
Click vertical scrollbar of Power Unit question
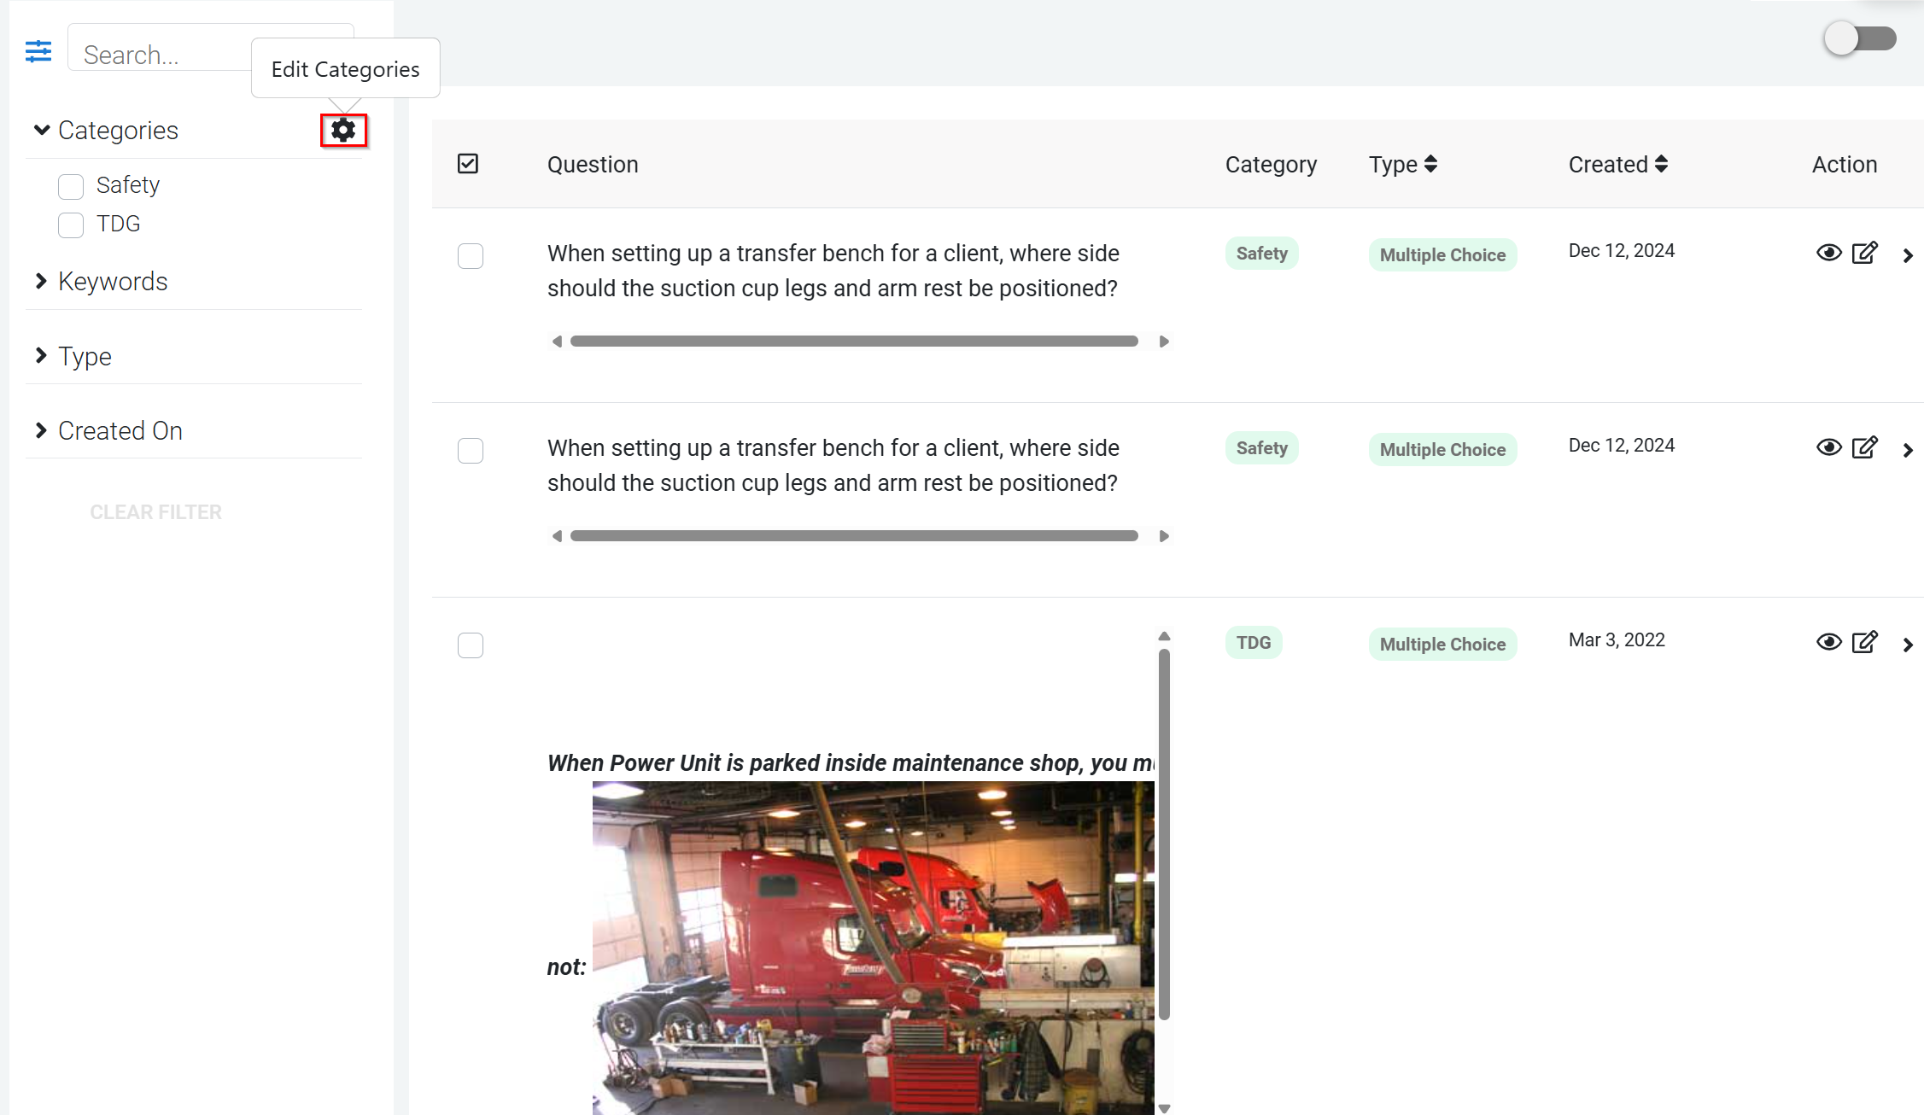1164,834
